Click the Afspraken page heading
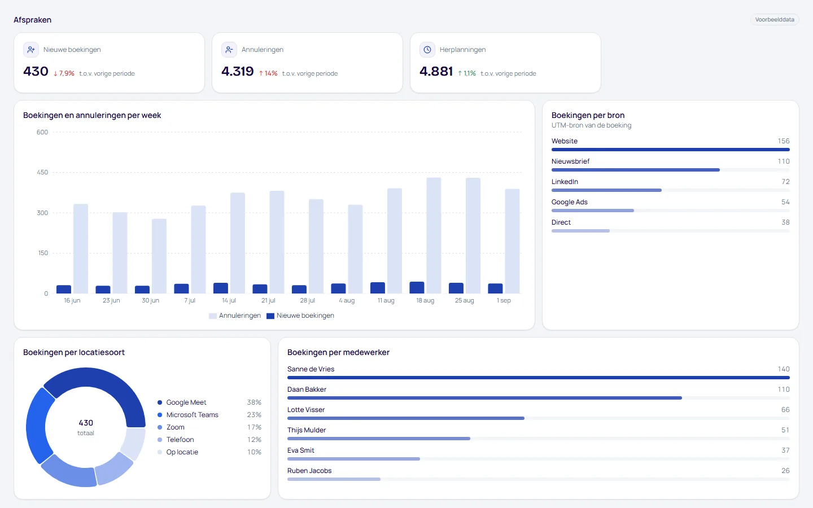 coord(32,20)
